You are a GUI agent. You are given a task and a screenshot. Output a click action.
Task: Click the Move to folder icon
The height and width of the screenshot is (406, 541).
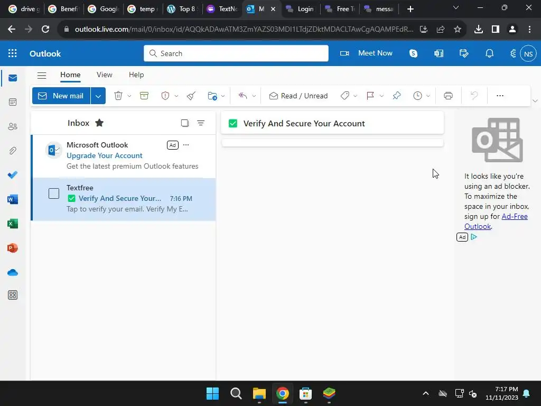click(212, 96)
